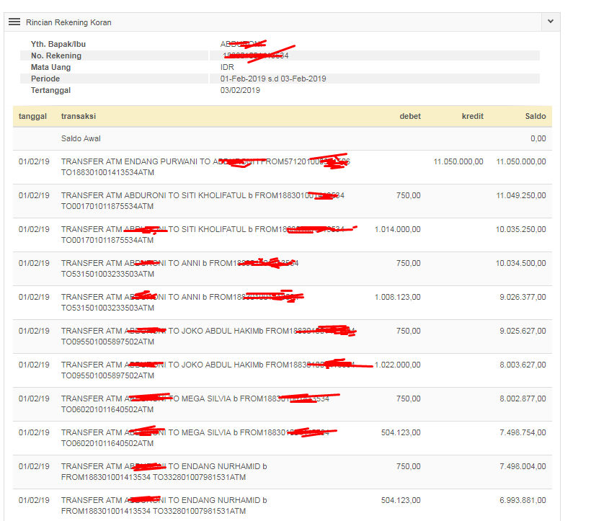This screenshot has height=521, width=591.
Task: Click the saldo amount 8.002.877,00
Action: [523, 398]
